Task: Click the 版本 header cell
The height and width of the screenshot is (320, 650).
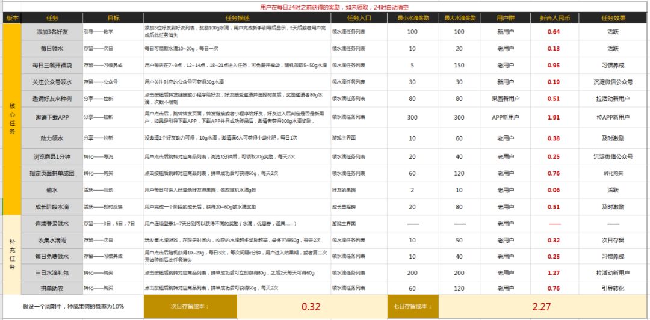Action: (12, 18)
